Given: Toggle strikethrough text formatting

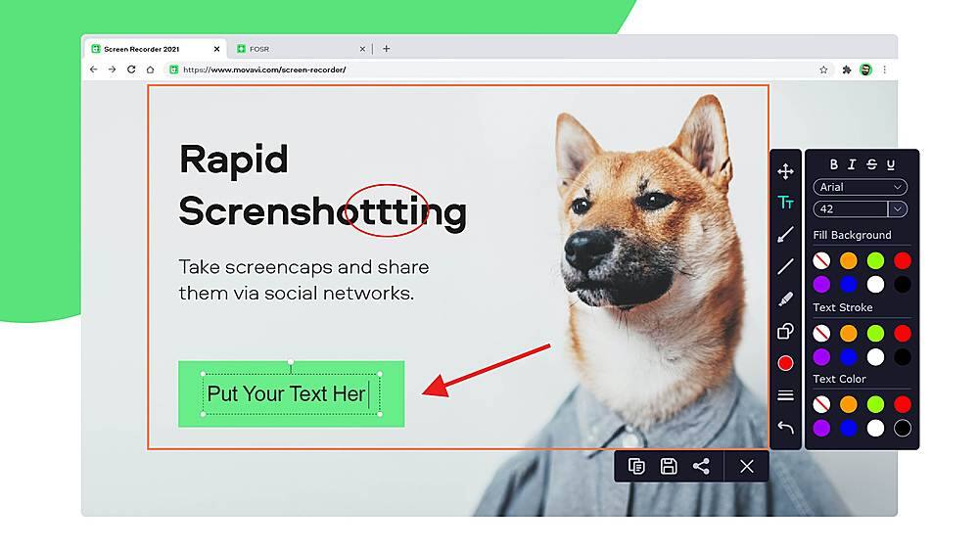Looking at the screenshot, I should pos(871,164).
